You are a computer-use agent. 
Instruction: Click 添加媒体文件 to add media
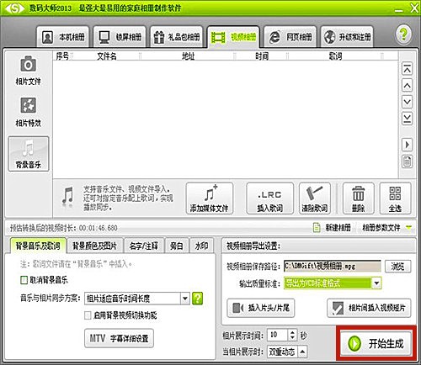coord(210,198)
